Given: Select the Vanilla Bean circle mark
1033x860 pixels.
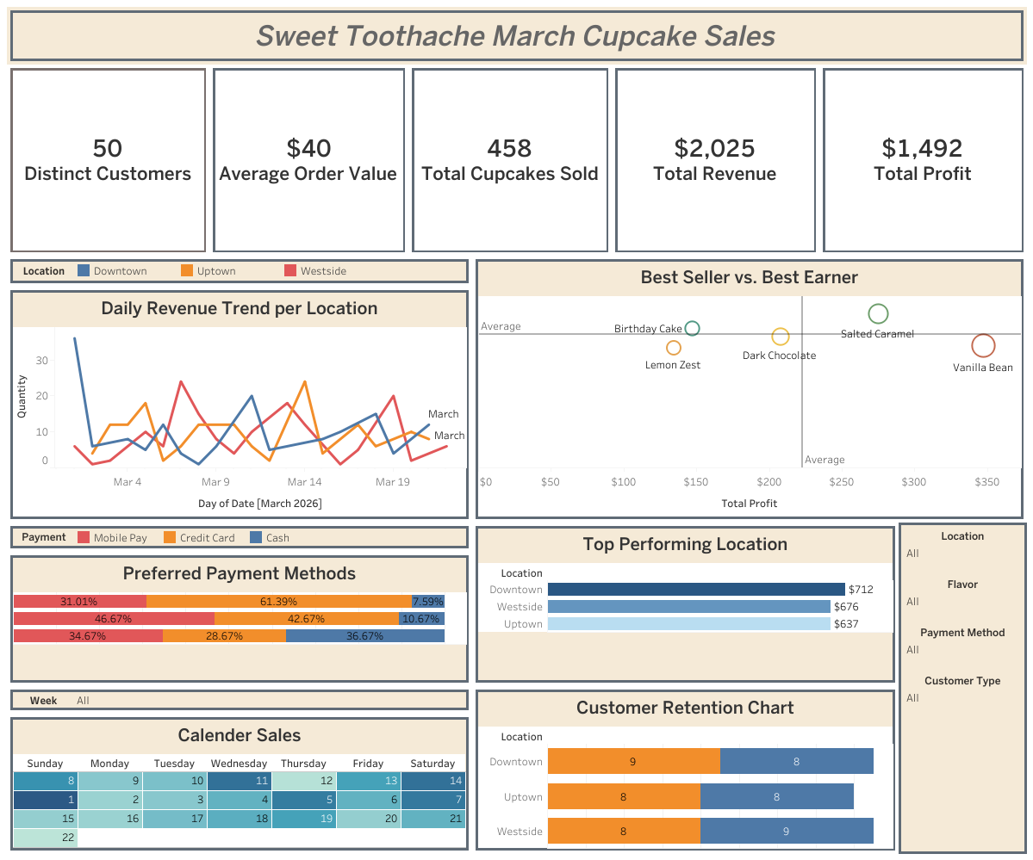Looking at the screenshot, I should coord(983,345).
